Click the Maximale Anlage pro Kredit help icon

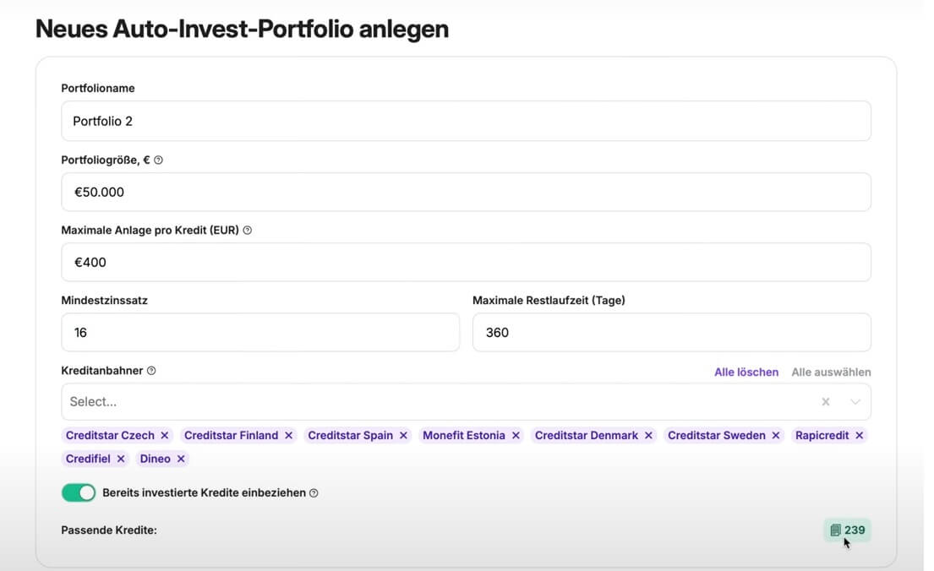tap(248, 230)
